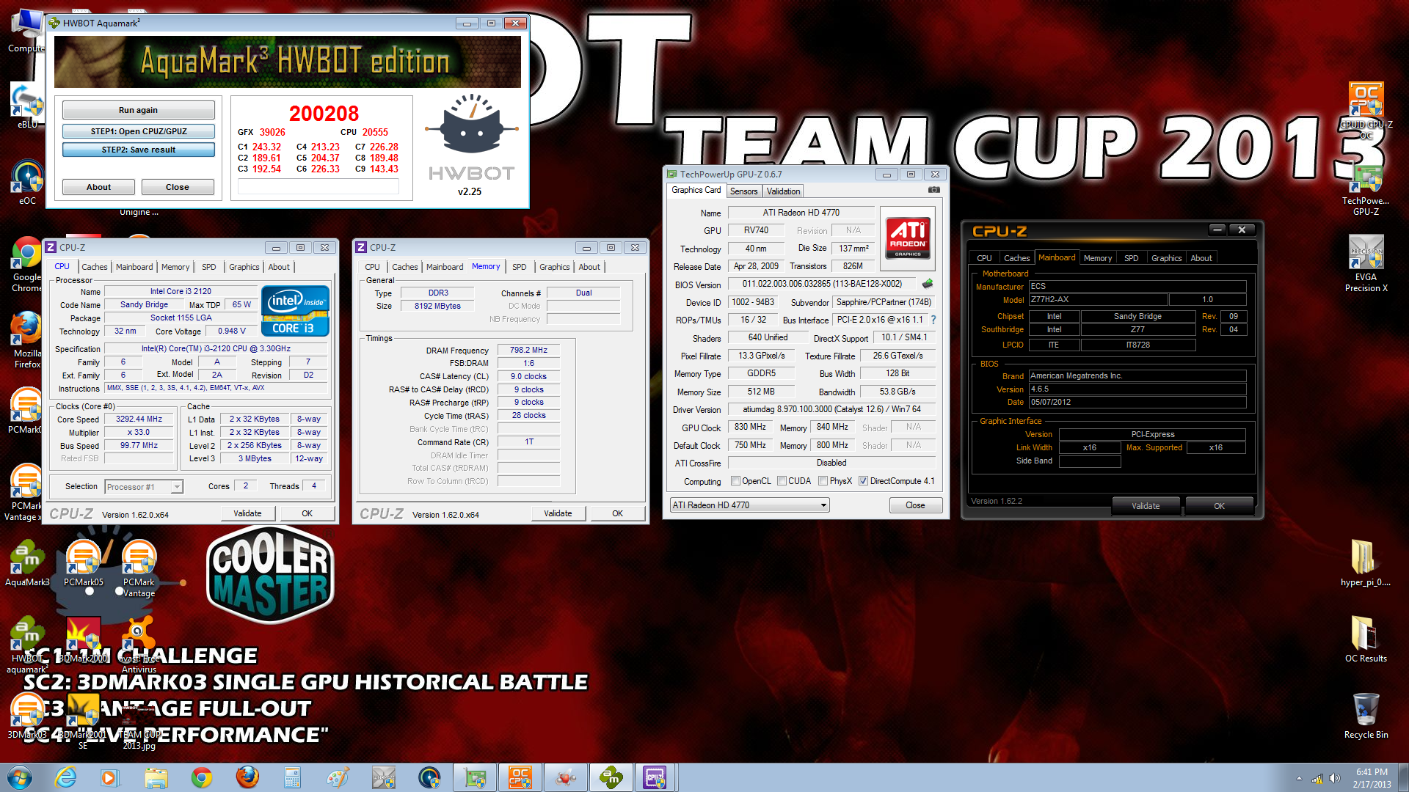This screenshot has width=1409, height=792.
Task: Open Mainboard tab in first CPU-Z window
Action: (x=134, y=267)
